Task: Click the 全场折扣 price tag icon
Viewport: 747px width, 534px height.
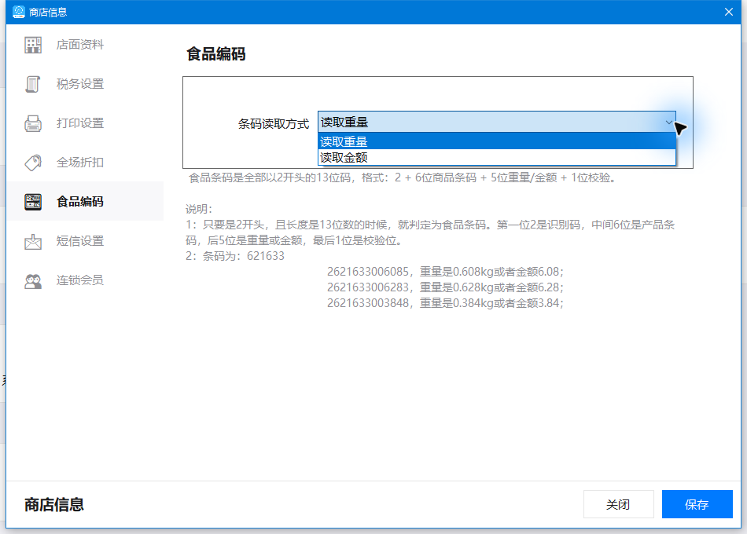Action: [33, 163]
